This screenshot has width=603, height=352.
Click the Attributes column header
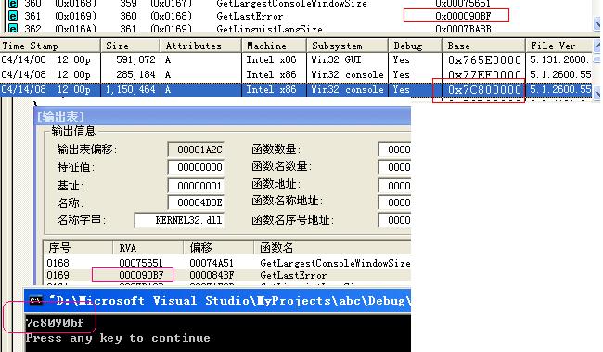(200, 46)
